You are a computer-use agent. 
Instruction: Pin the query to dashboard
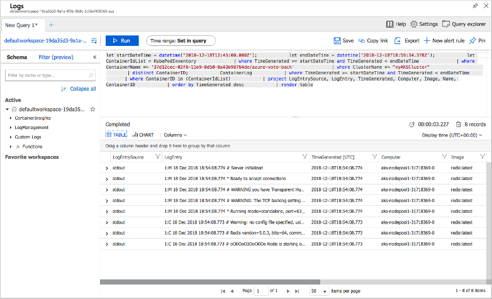pos(478,40)
